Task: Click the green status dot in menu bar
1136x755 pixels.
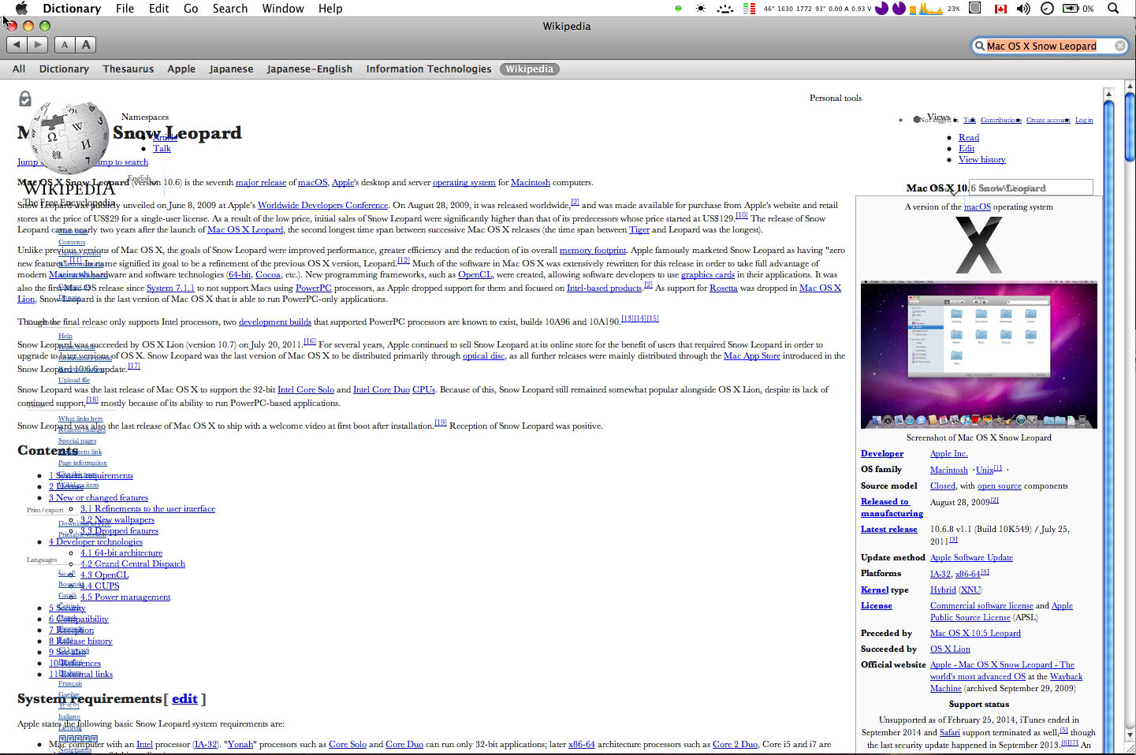Action: coord(678,9)
